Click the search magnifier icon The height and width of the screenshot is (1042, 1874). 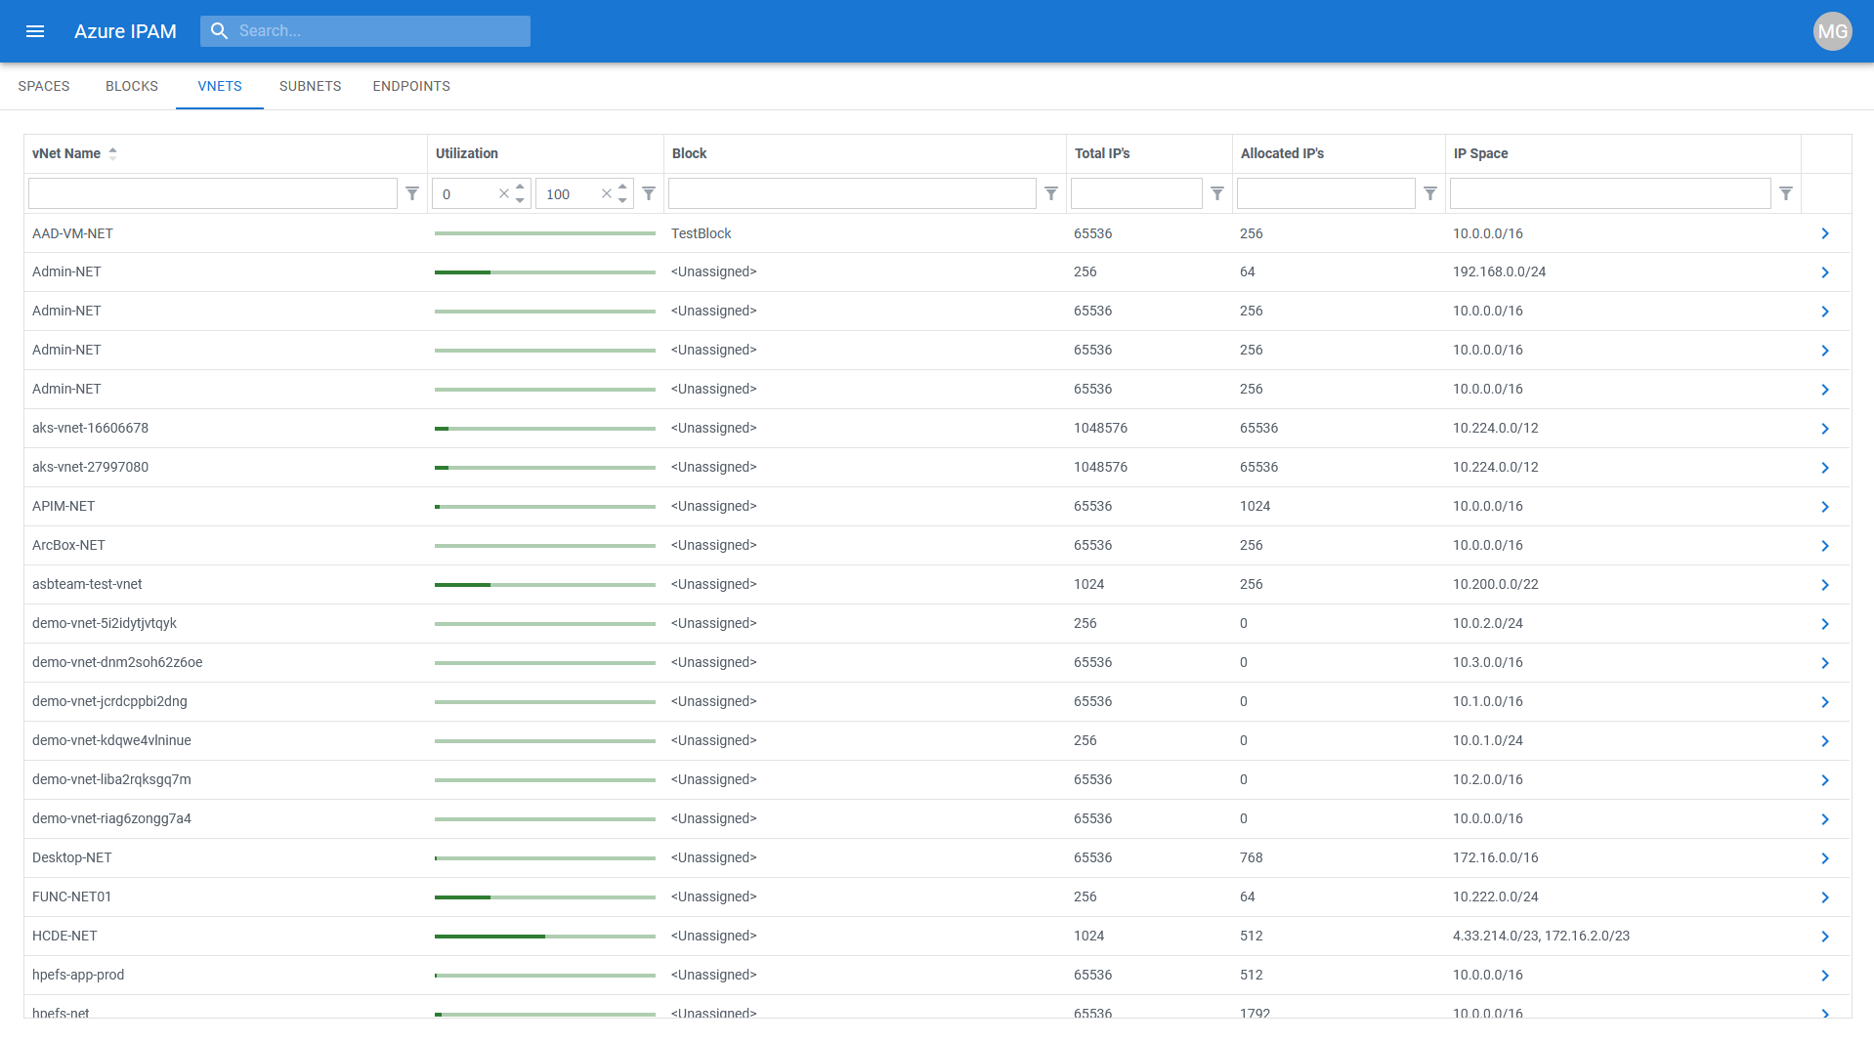pyautogui.click(x=220, y=31)
